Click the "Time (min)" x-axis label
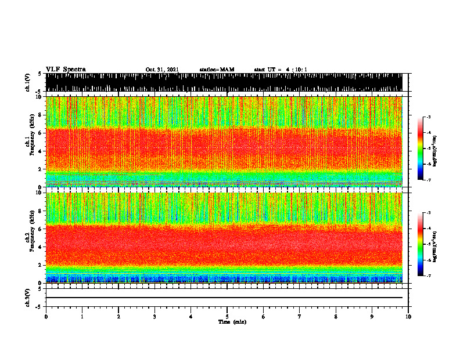This screenshot has height=355, width=460. click(x=232, y=322)
